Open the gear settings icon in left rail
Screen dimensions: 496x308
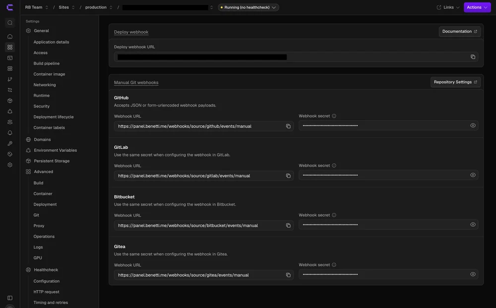pos(10,165)
